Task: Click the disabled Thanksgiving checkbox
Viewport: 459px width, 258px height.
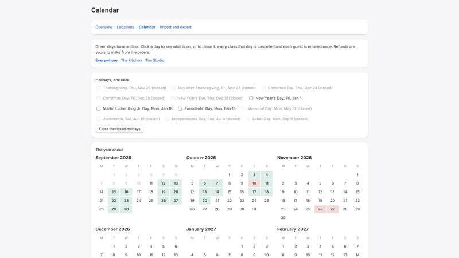Action: pyautogui.click(x=98, y=88)
